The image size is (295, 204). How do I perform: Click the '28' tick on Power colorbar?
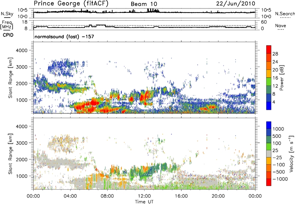275,54
